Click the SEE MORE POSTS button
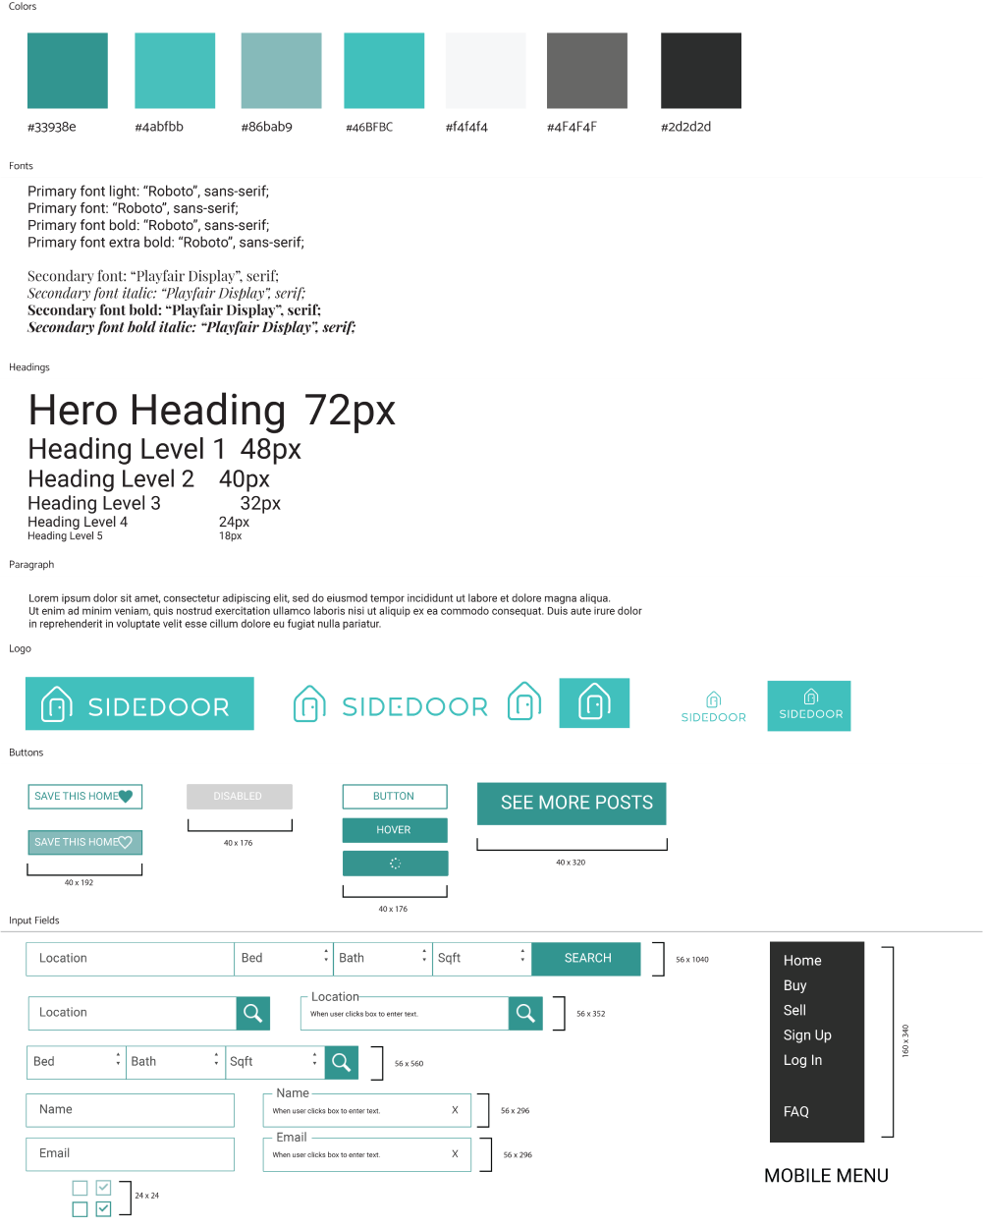This screenshot has height=1228, width=983. pyautogui.click(x=570, y=803)
